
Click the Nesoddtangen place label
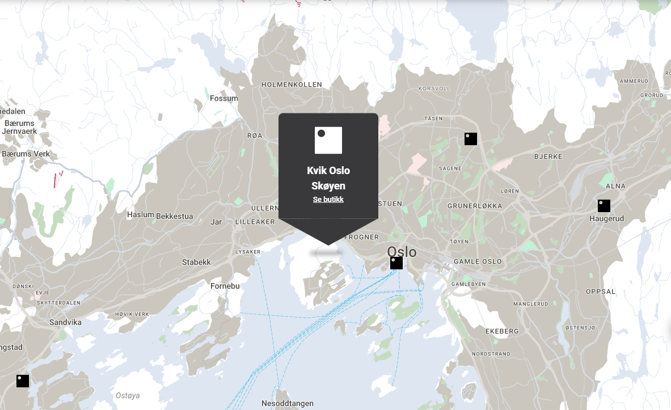coord(288,403)
